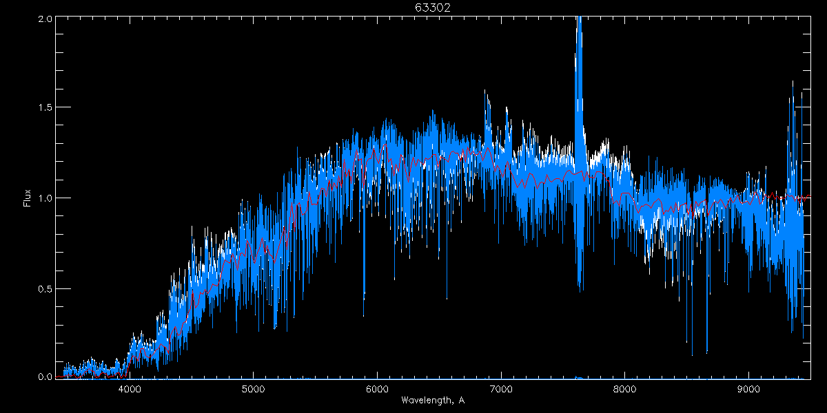Click the y-axis tick label 0.5
The image size is (827, 413).
coord(45,288)
